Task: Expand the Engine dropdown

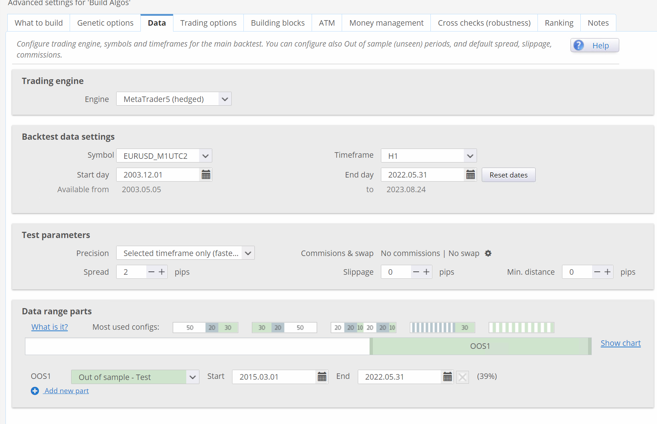Action: pos(225,99)
